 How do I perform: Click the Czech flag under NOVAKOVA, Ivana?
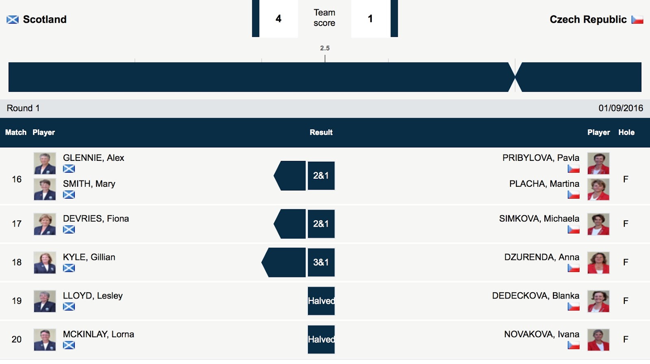click(x=574, y=345)
